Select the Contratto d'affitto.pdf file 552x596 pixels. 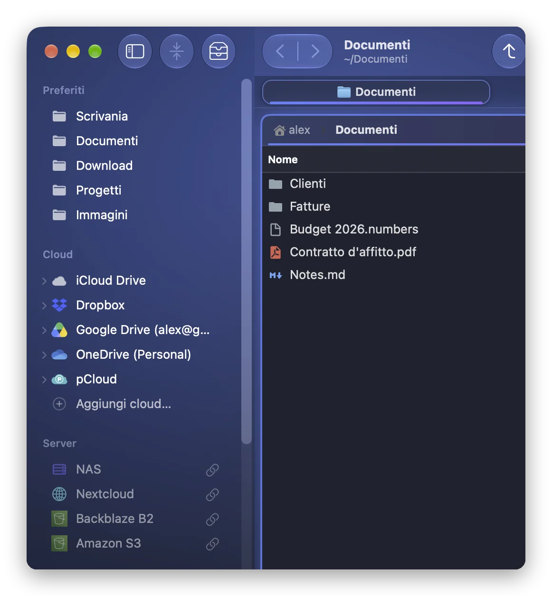tap(394, 252)
